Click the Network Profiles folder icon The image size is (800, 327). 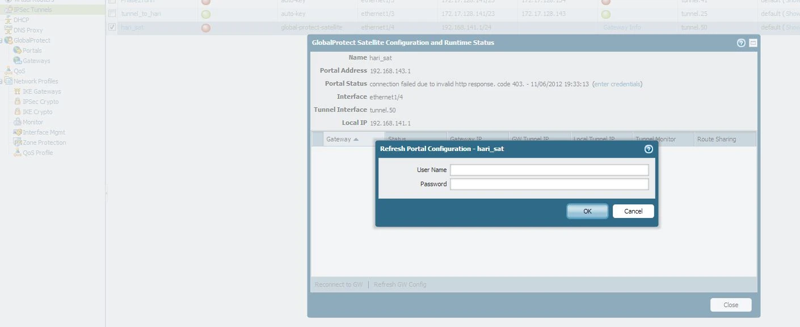pos(9,81)
